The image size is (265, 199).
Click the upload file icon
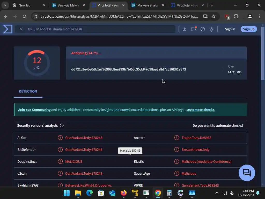[x=185, y=29]
